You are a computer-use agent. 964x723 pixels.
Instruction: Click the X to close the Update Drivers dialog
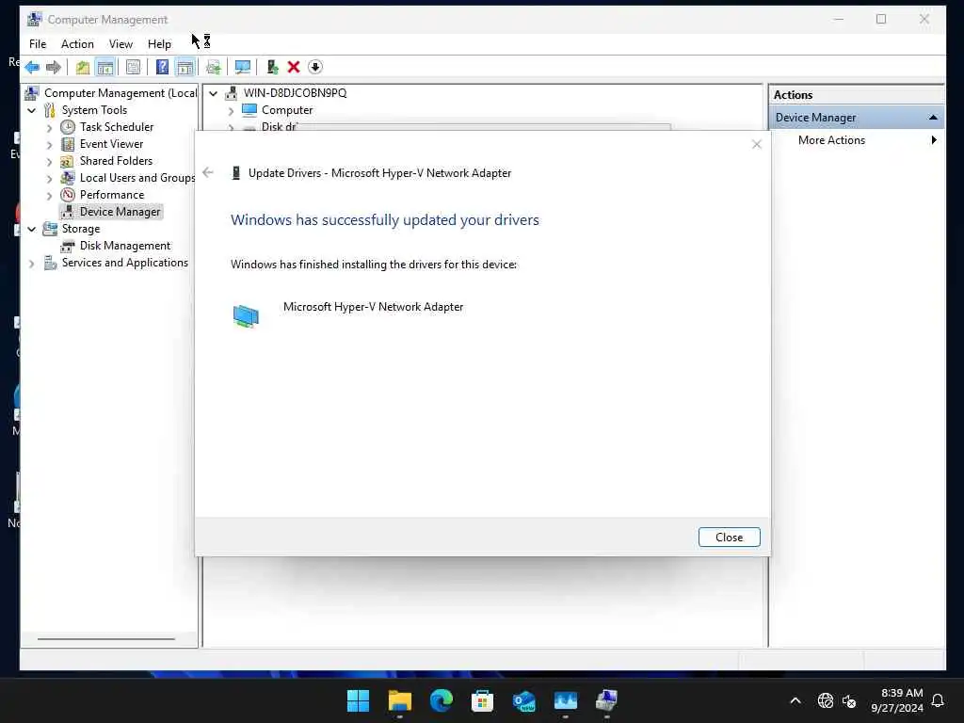pos(757,144)
